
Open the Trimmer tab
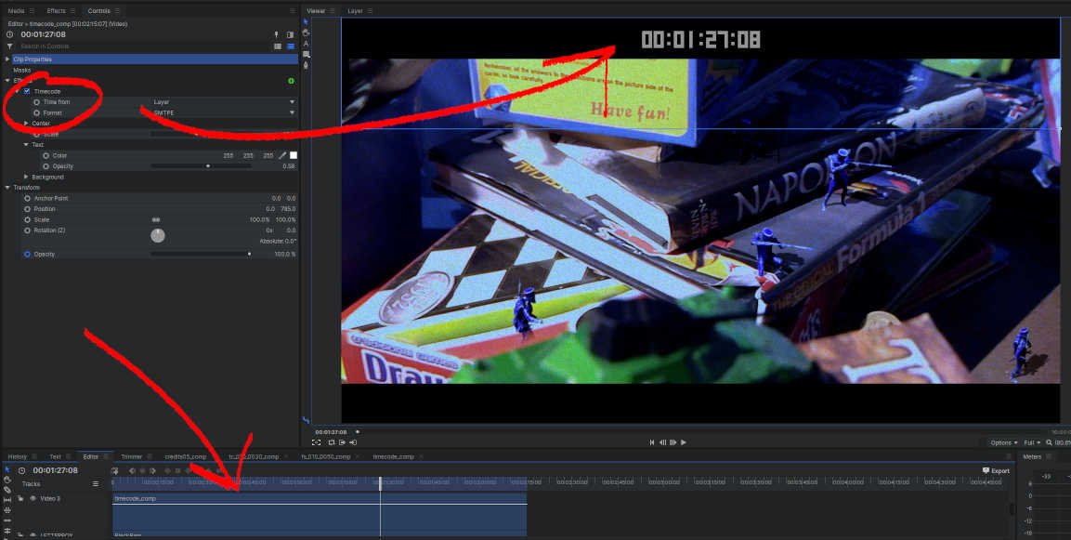coord(132,456)
